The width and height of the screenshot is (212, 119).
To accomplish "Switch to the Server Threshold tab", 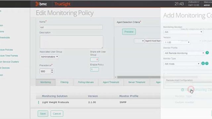I will pyautogui.click(x=137, y=82).
